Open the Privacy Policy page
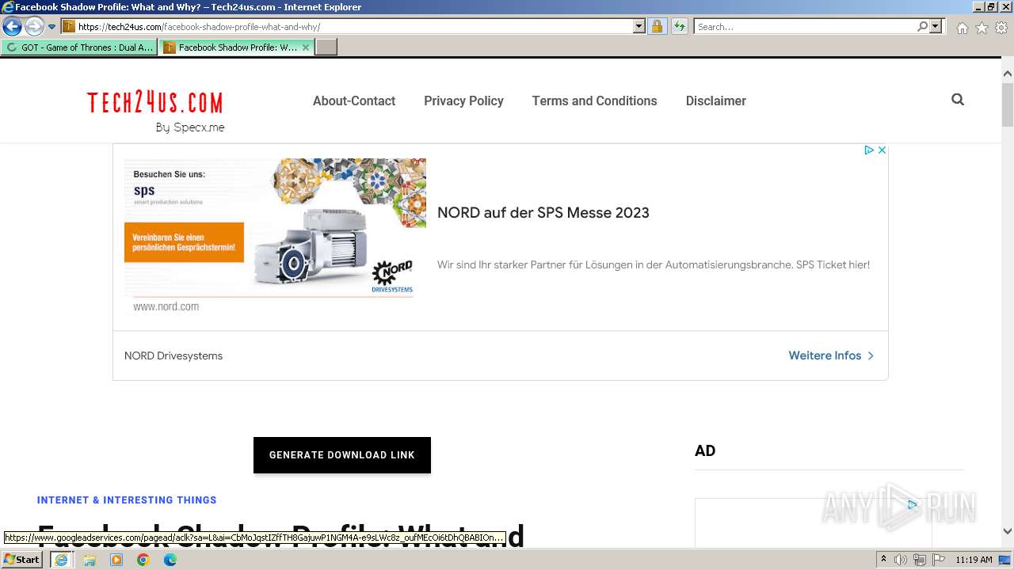 463,101
